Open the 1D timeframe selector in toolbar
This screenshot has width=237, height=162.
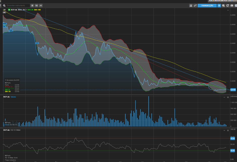pyautogui.click(x=36, y=5)
